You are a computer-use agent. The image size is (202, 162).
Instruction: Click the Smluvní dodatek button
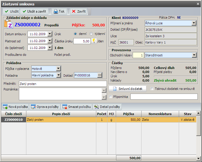(128, 89)
